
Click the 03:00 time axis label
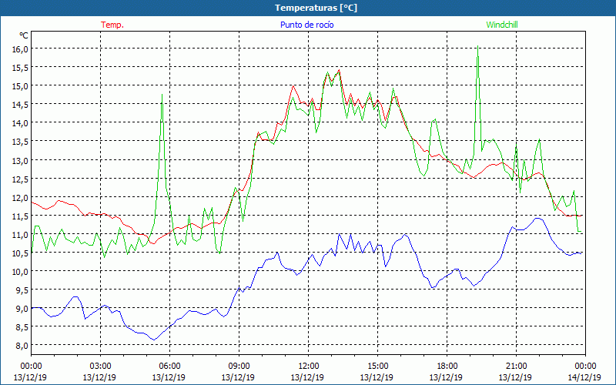click(x=100, y=367)
